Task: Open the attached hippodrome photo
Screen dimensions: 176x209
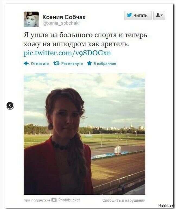Action: coord(85,134)
